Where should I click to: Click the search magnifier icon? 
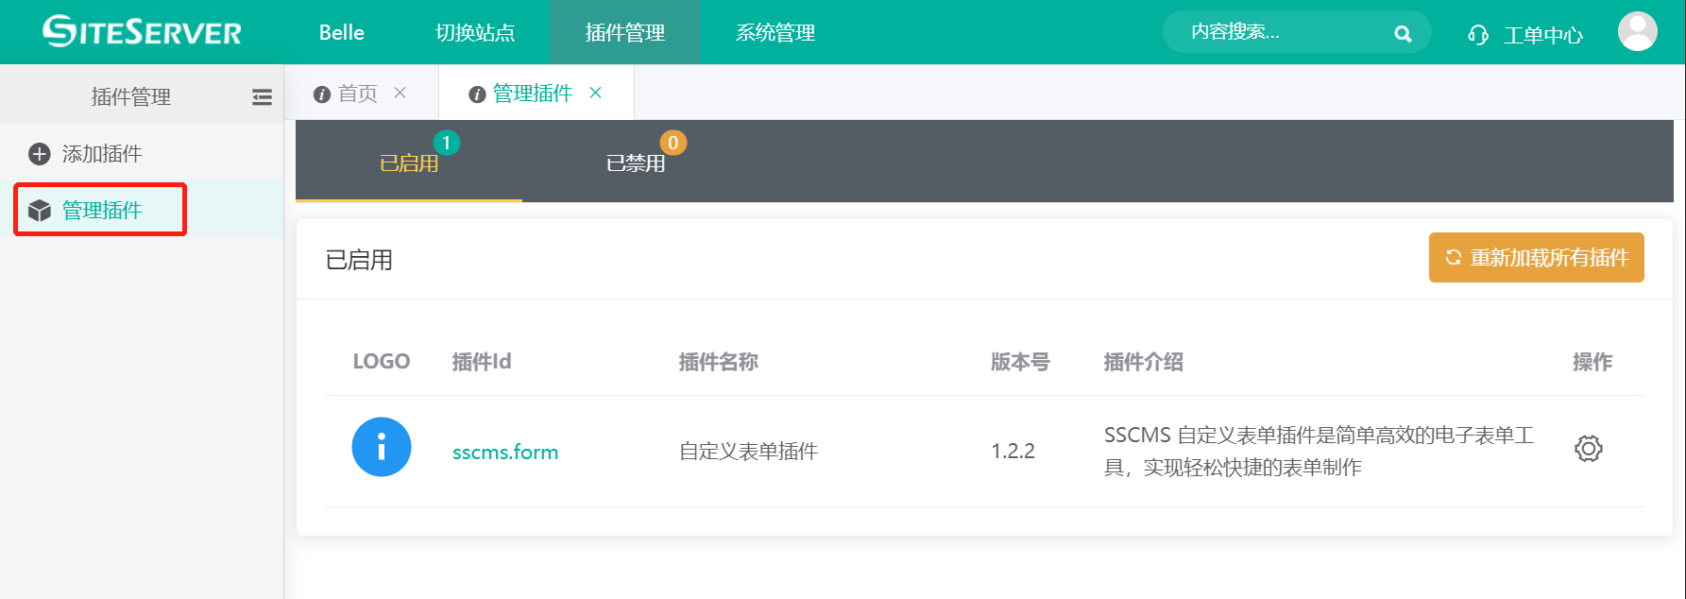click(1403, 34)
